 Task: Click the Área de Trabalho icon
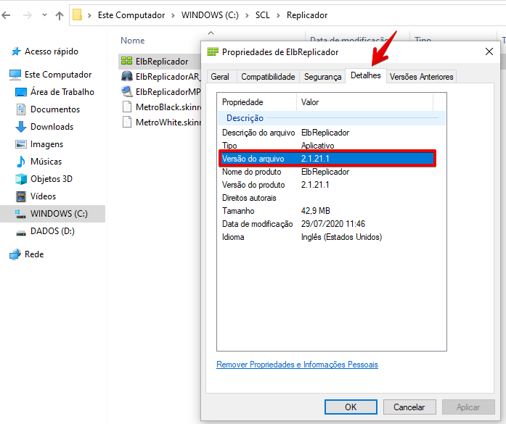[x=21, y=92]
